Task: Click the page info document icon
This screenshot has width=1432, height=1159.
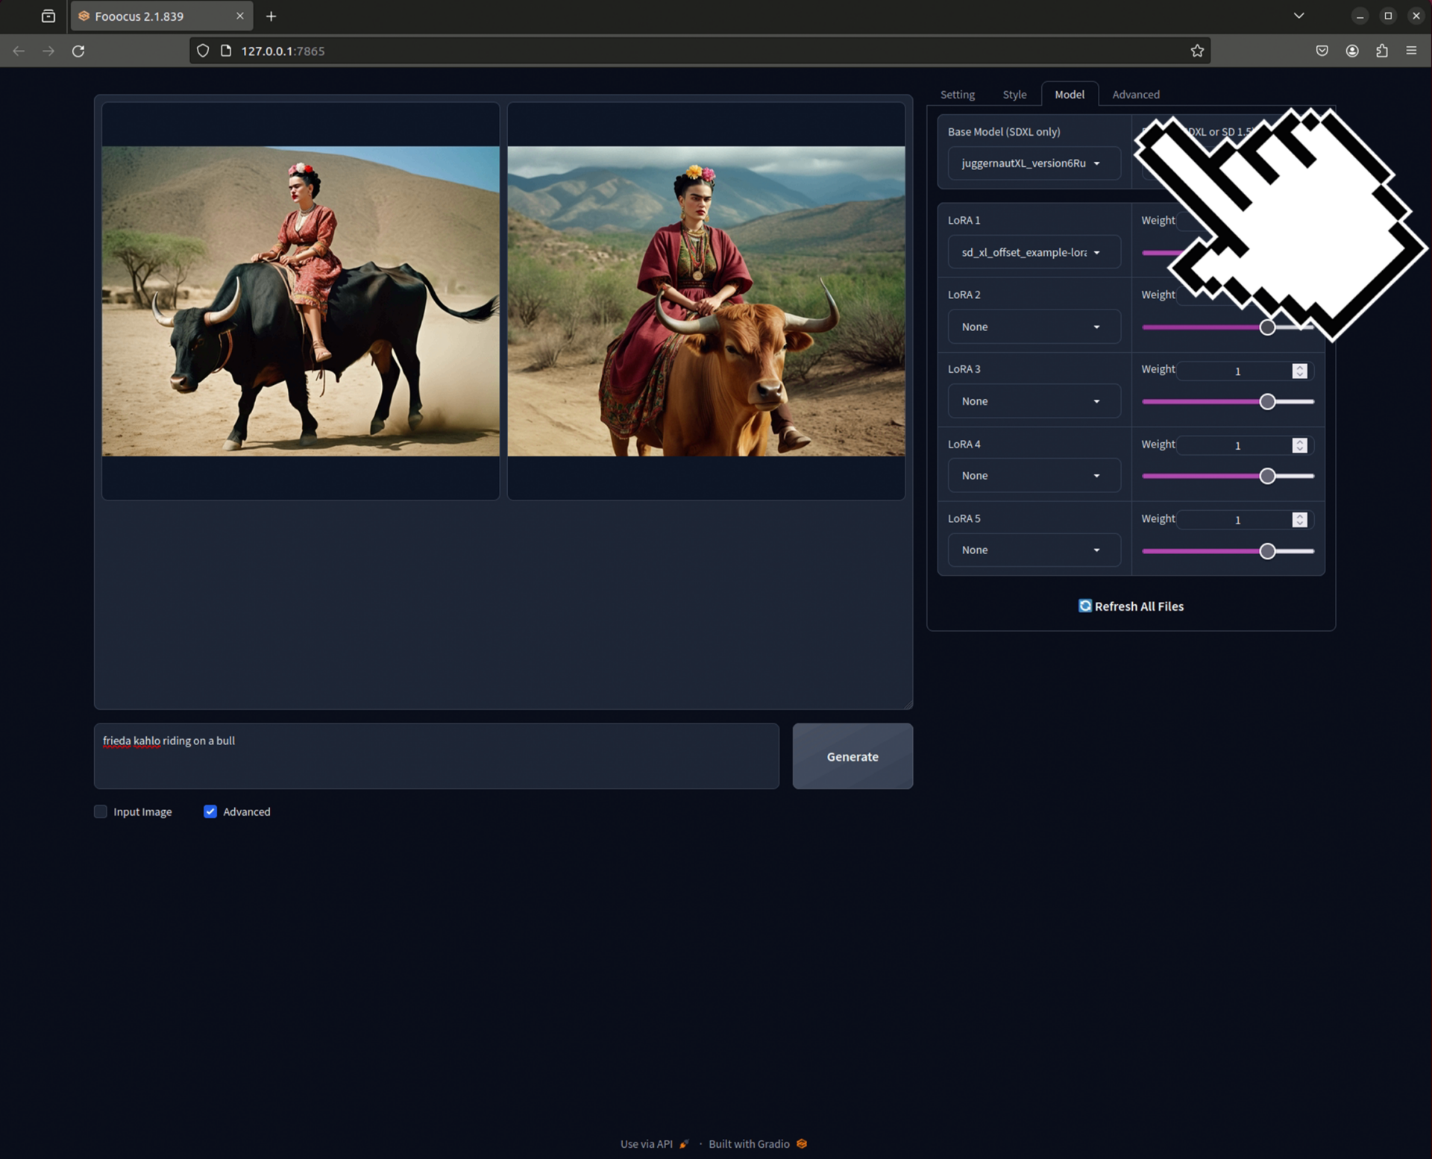Action: pyautogui.click(x=226, y=51)
